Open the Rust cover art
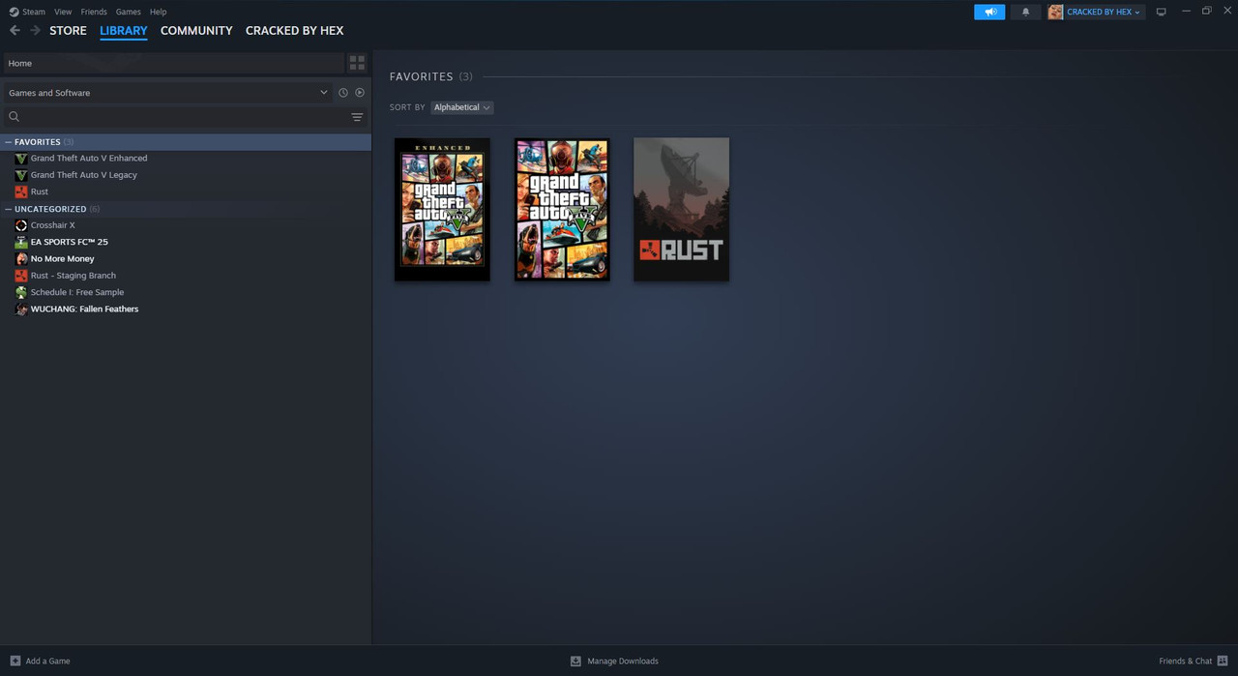 (682, 209)
